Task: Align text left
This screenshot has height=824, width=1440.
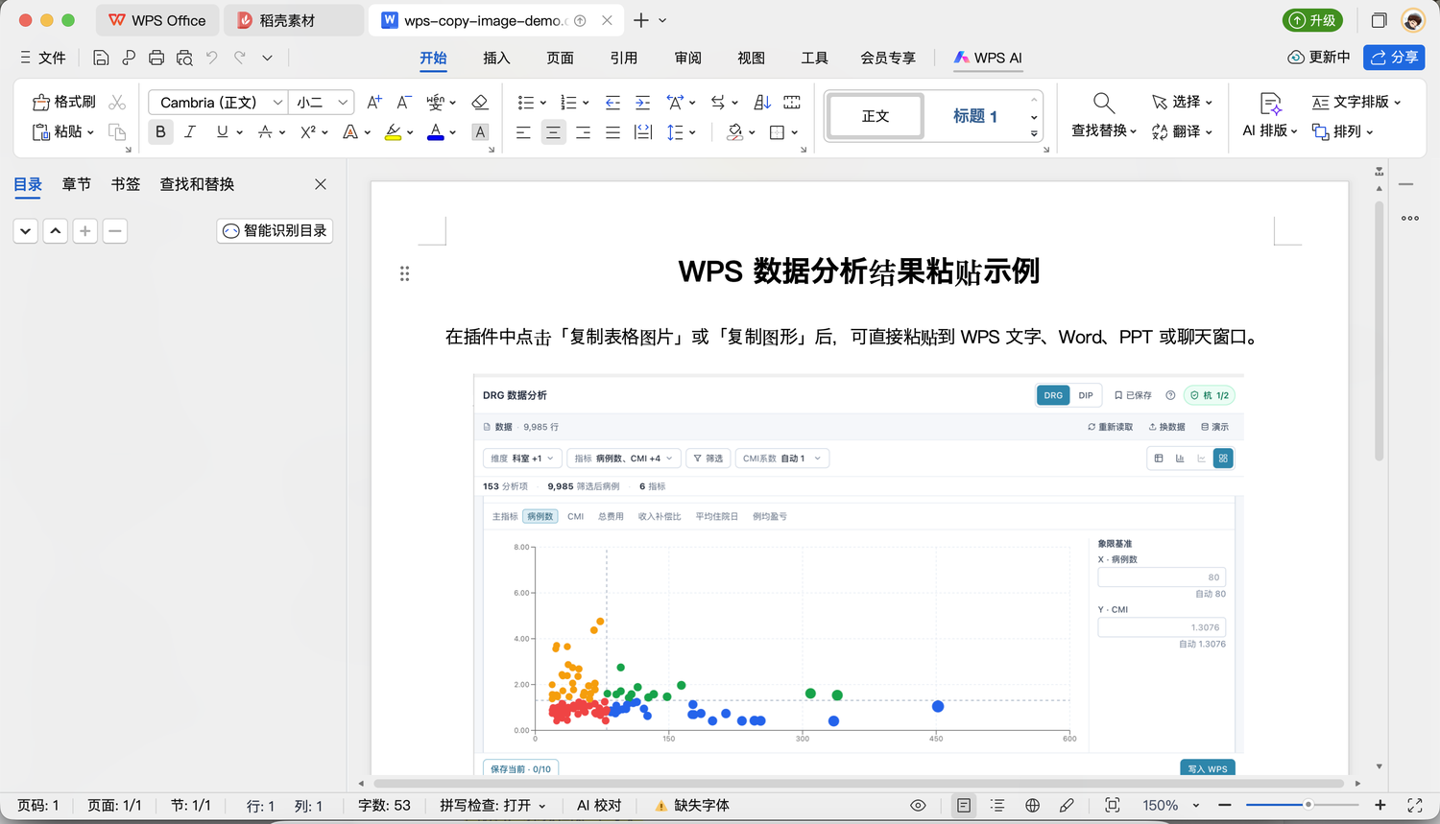Action: click(x=523, y=132)
